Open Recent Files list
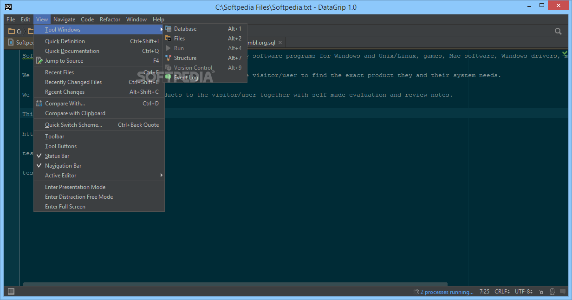The width and height of the screenshot is (572, 300). click(99, 72)
